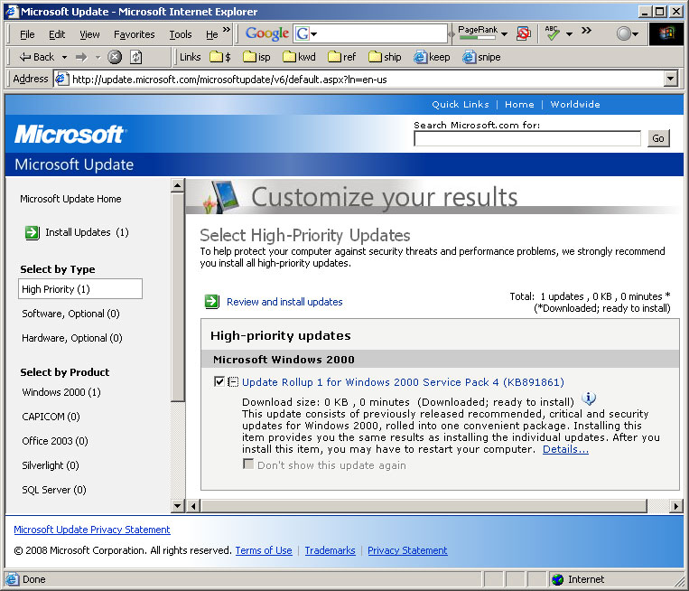Select Hardware, Optional (0)
This screenshot has height=591, width=689.
point(72,338)
